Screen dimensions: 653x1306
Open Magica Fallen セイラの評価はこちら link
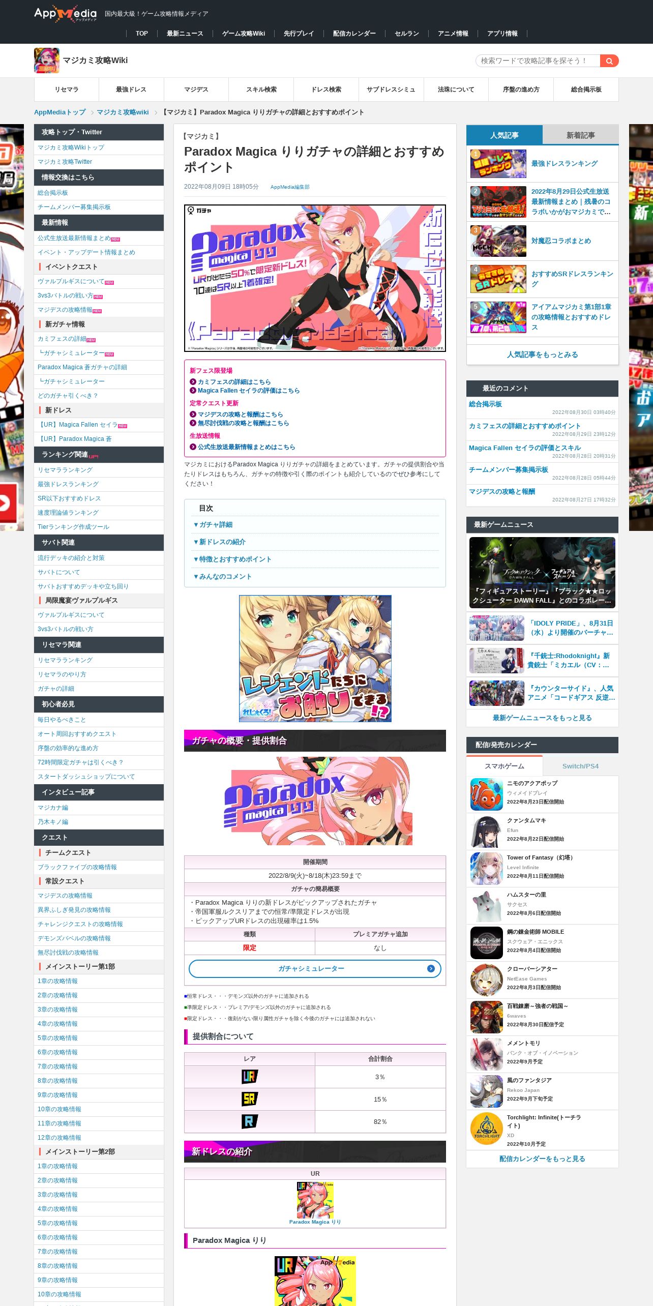pos(249,391)
